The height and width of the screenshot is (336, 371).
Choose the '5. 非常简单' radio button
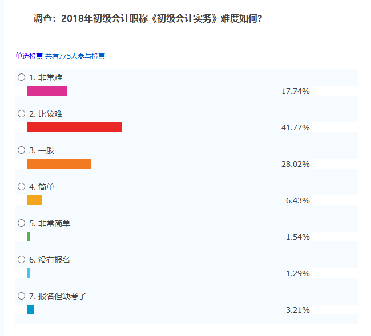22,223
